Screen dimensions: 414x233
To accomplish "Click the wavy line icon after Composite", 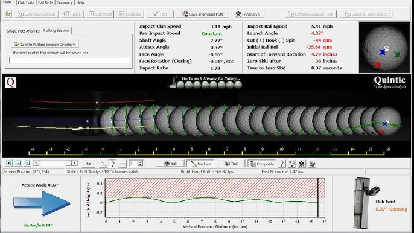I will [282, 164].
